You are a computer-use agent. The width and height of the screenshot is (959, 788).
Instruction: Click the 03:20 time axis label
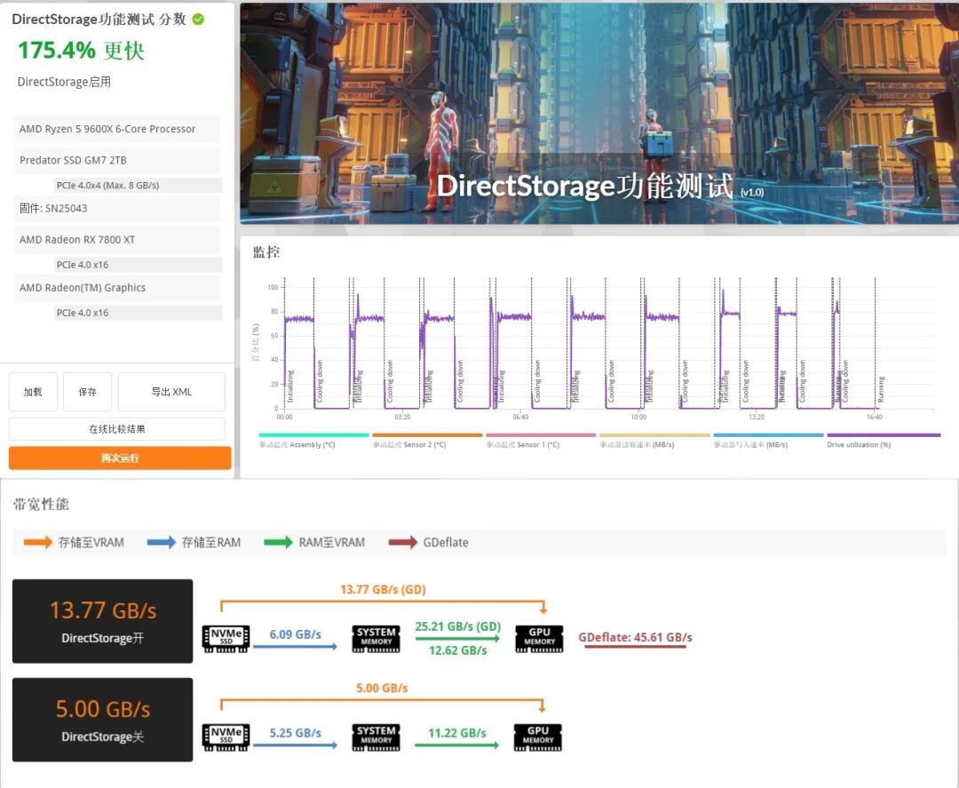(402, 418)
